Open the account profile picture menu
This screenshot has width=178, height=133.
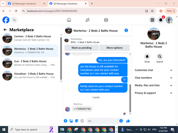point(169,20)
